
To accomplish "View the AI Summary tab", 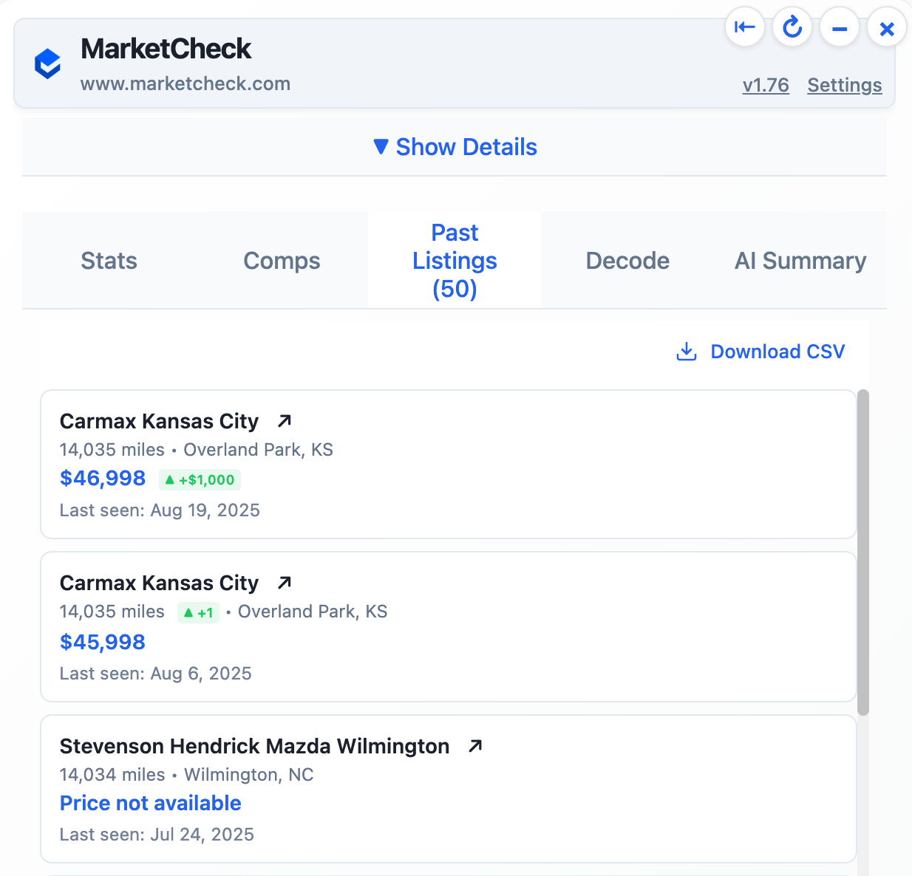I will coord(800,261).
